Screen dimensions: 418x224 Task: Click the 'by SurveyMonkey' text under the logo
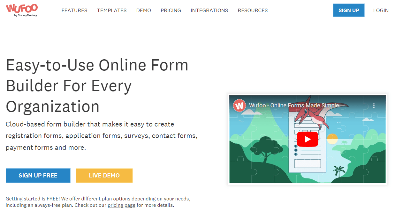(26, 15)
